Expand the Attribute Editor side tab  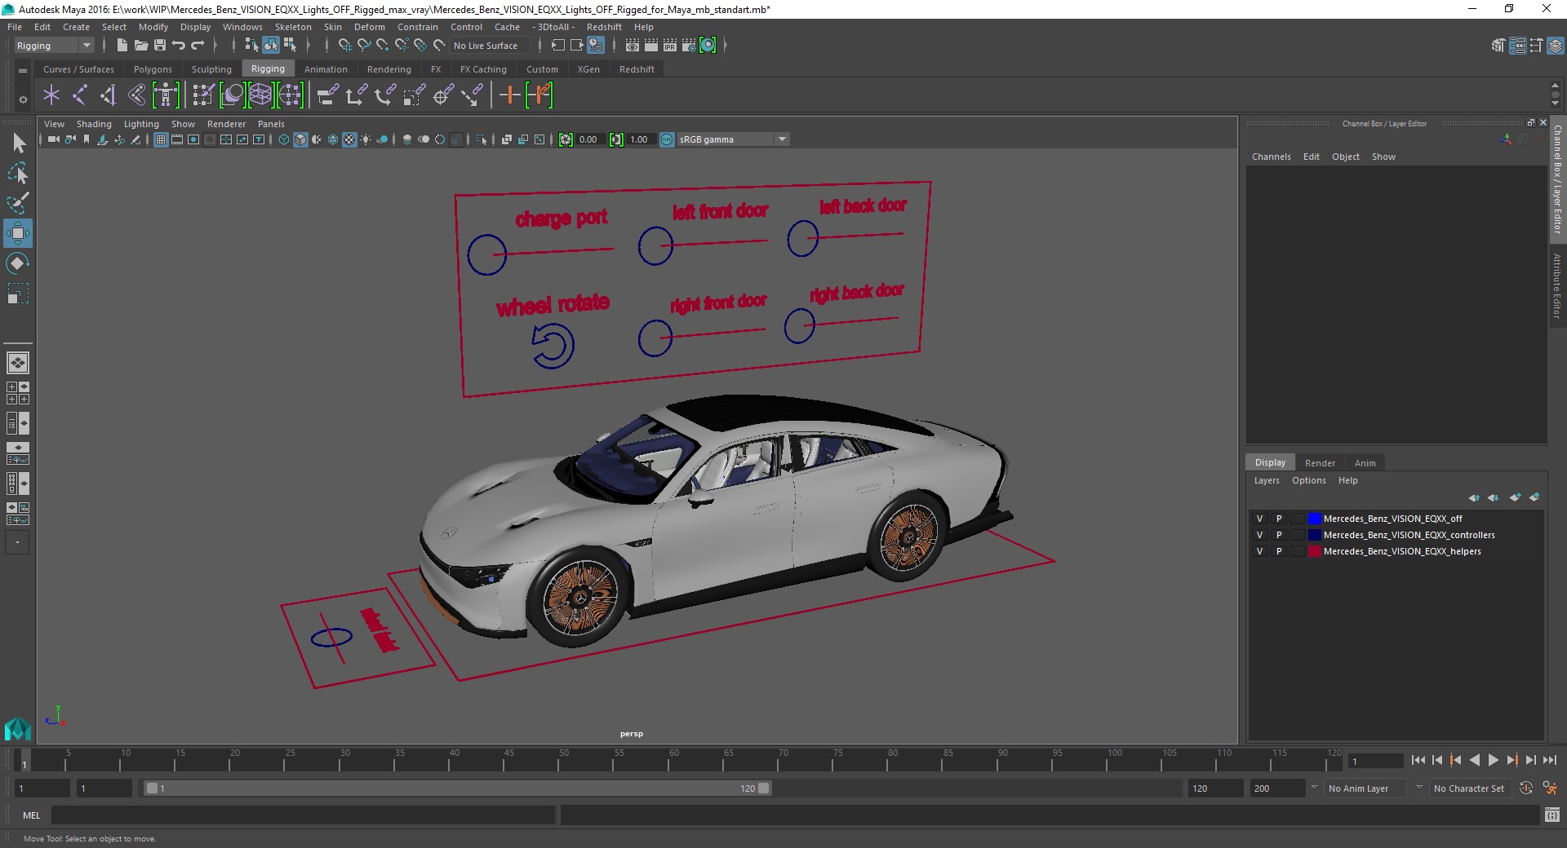[1557, 285]
